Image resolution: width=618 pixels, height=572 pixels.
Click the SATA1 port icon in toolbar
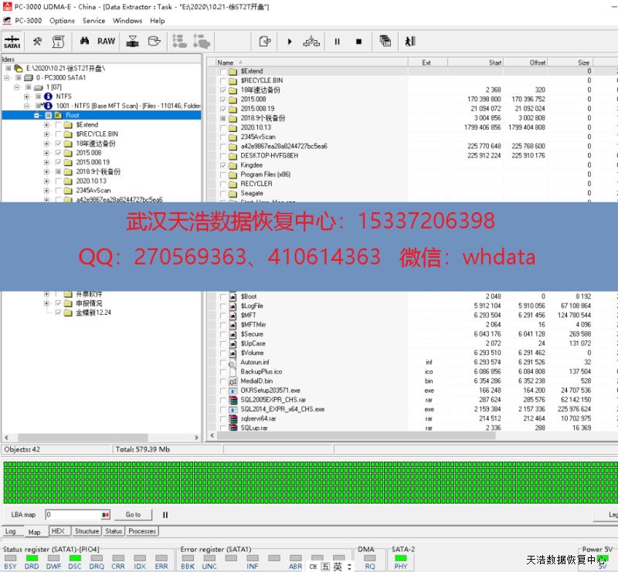pyautogui.click(x=12, y=41)
